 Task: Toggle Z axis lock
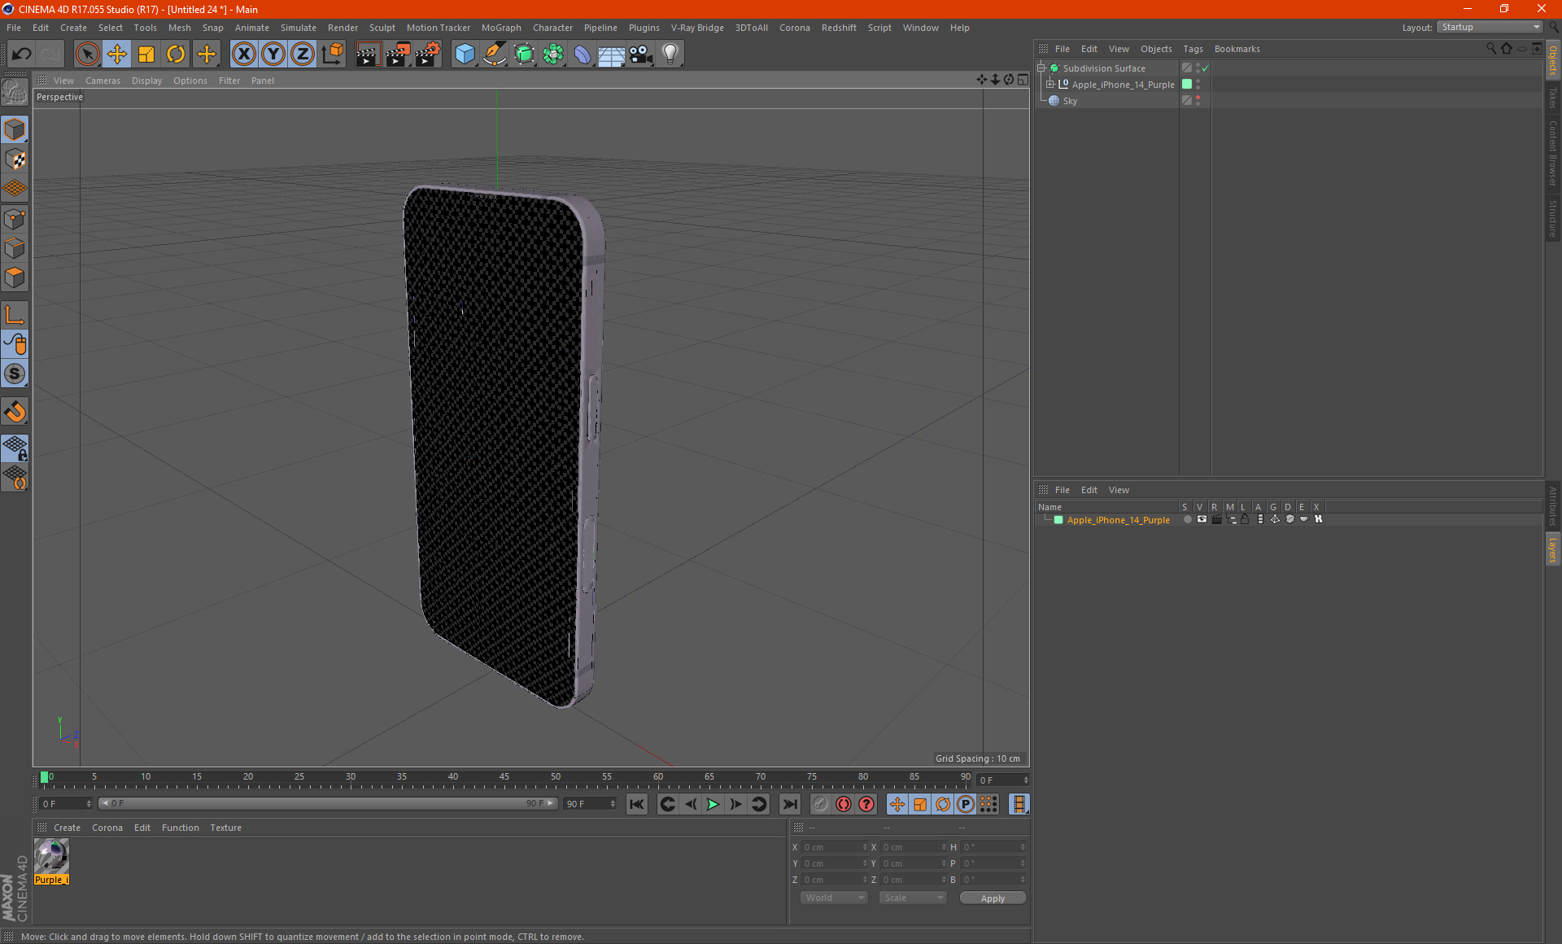(x=303, y=55)
